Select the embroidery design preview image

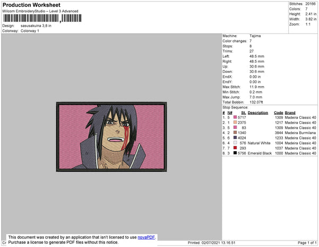click(x=112, y=137)
